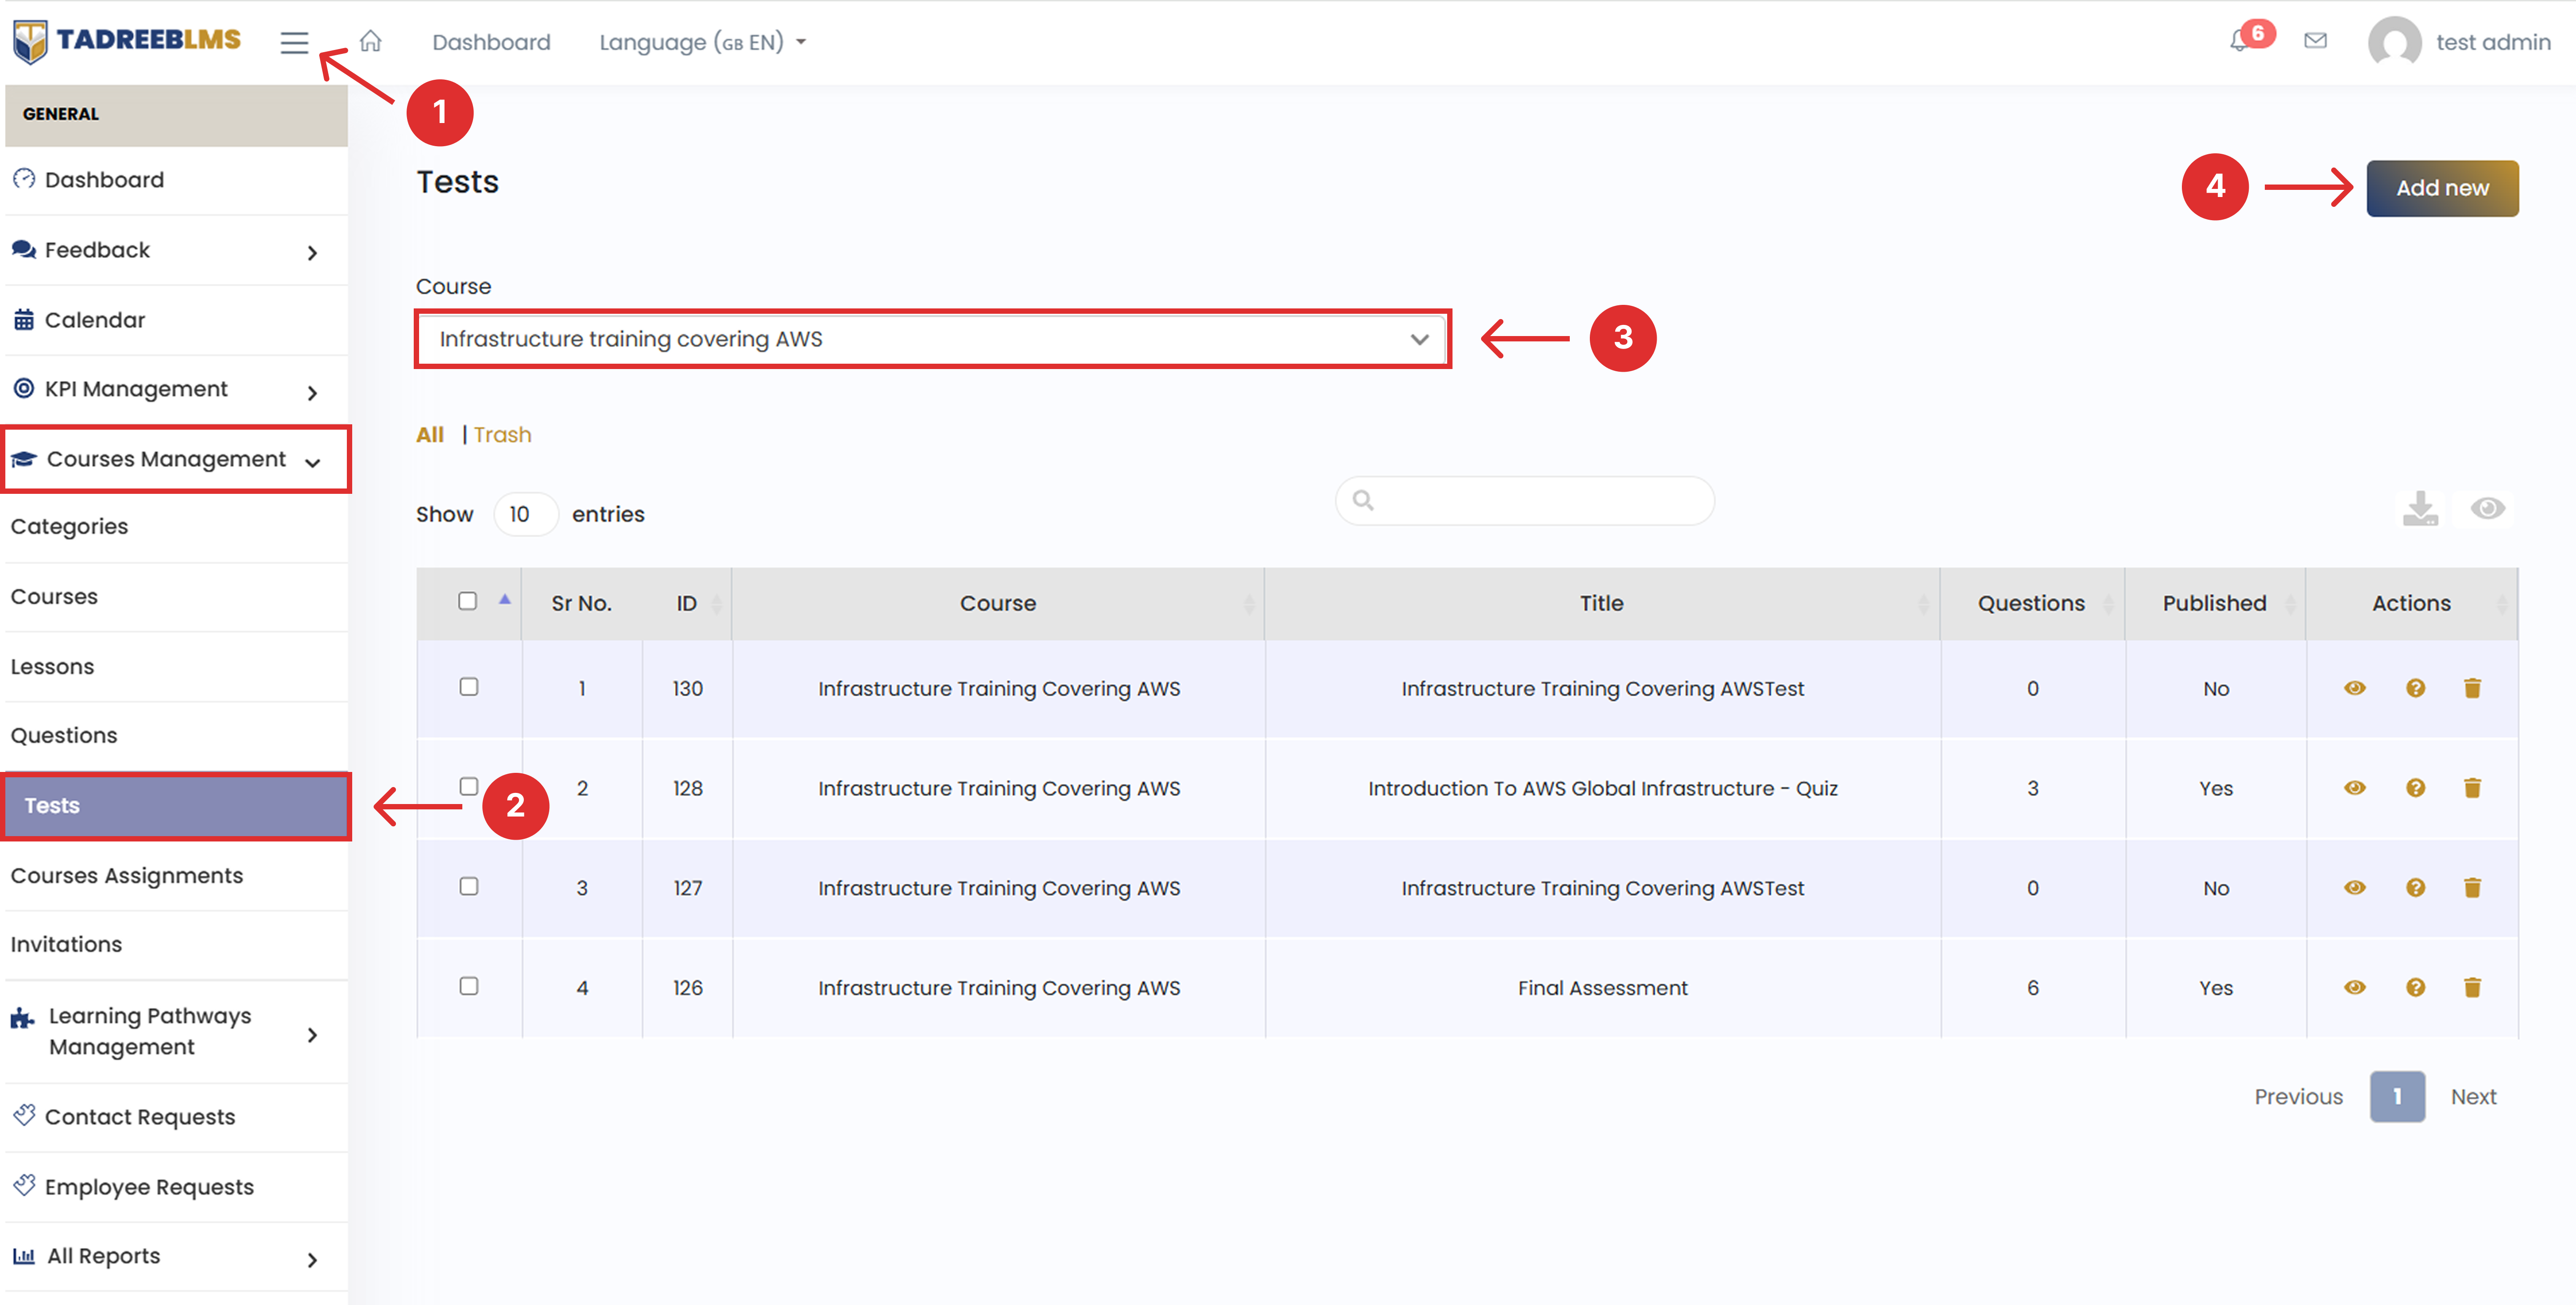The height and width of the screenshot is (1305, 2576).
Task: Click the Dashboard link in top bar
Action: (x=491, y=42)
